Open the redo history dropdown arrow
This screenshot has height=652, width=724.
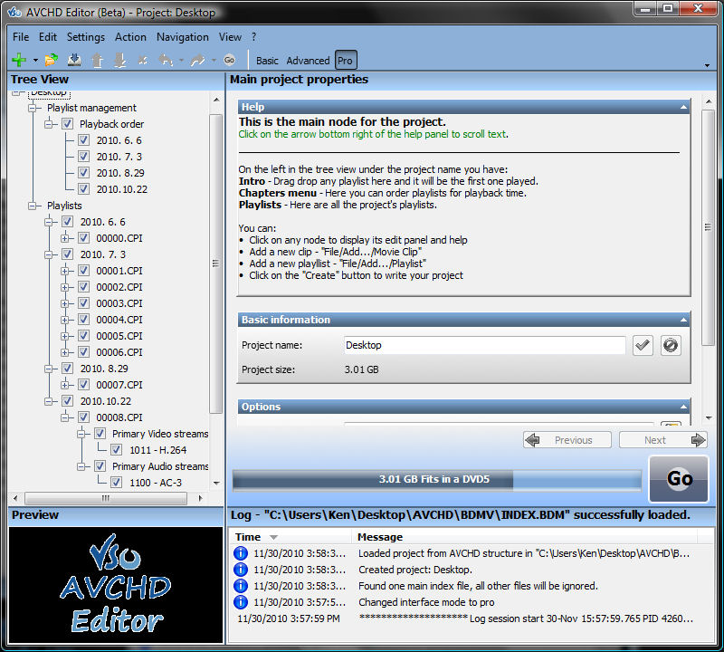pos(214,60)
